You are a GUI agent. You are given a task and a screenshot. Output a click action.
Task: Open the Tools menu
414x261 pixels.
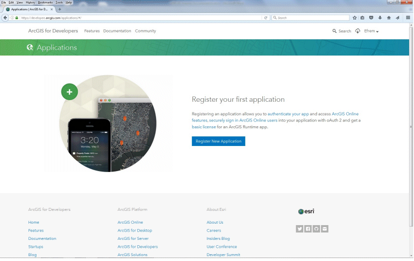pos(59,2)
